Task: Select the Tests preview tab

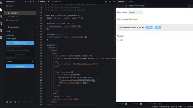Action: tap(131, 2)
